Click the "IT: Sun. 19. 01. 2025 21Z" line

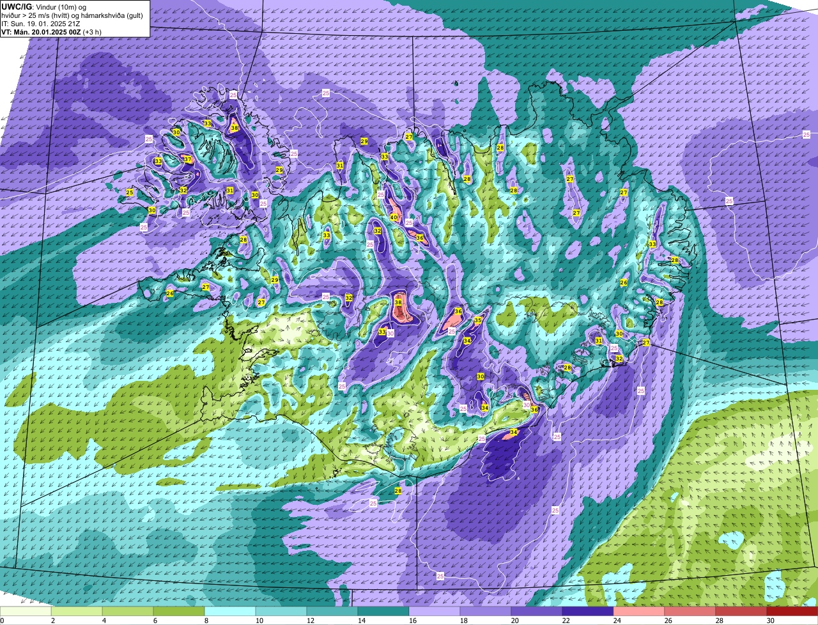click(x=41, y=24)
